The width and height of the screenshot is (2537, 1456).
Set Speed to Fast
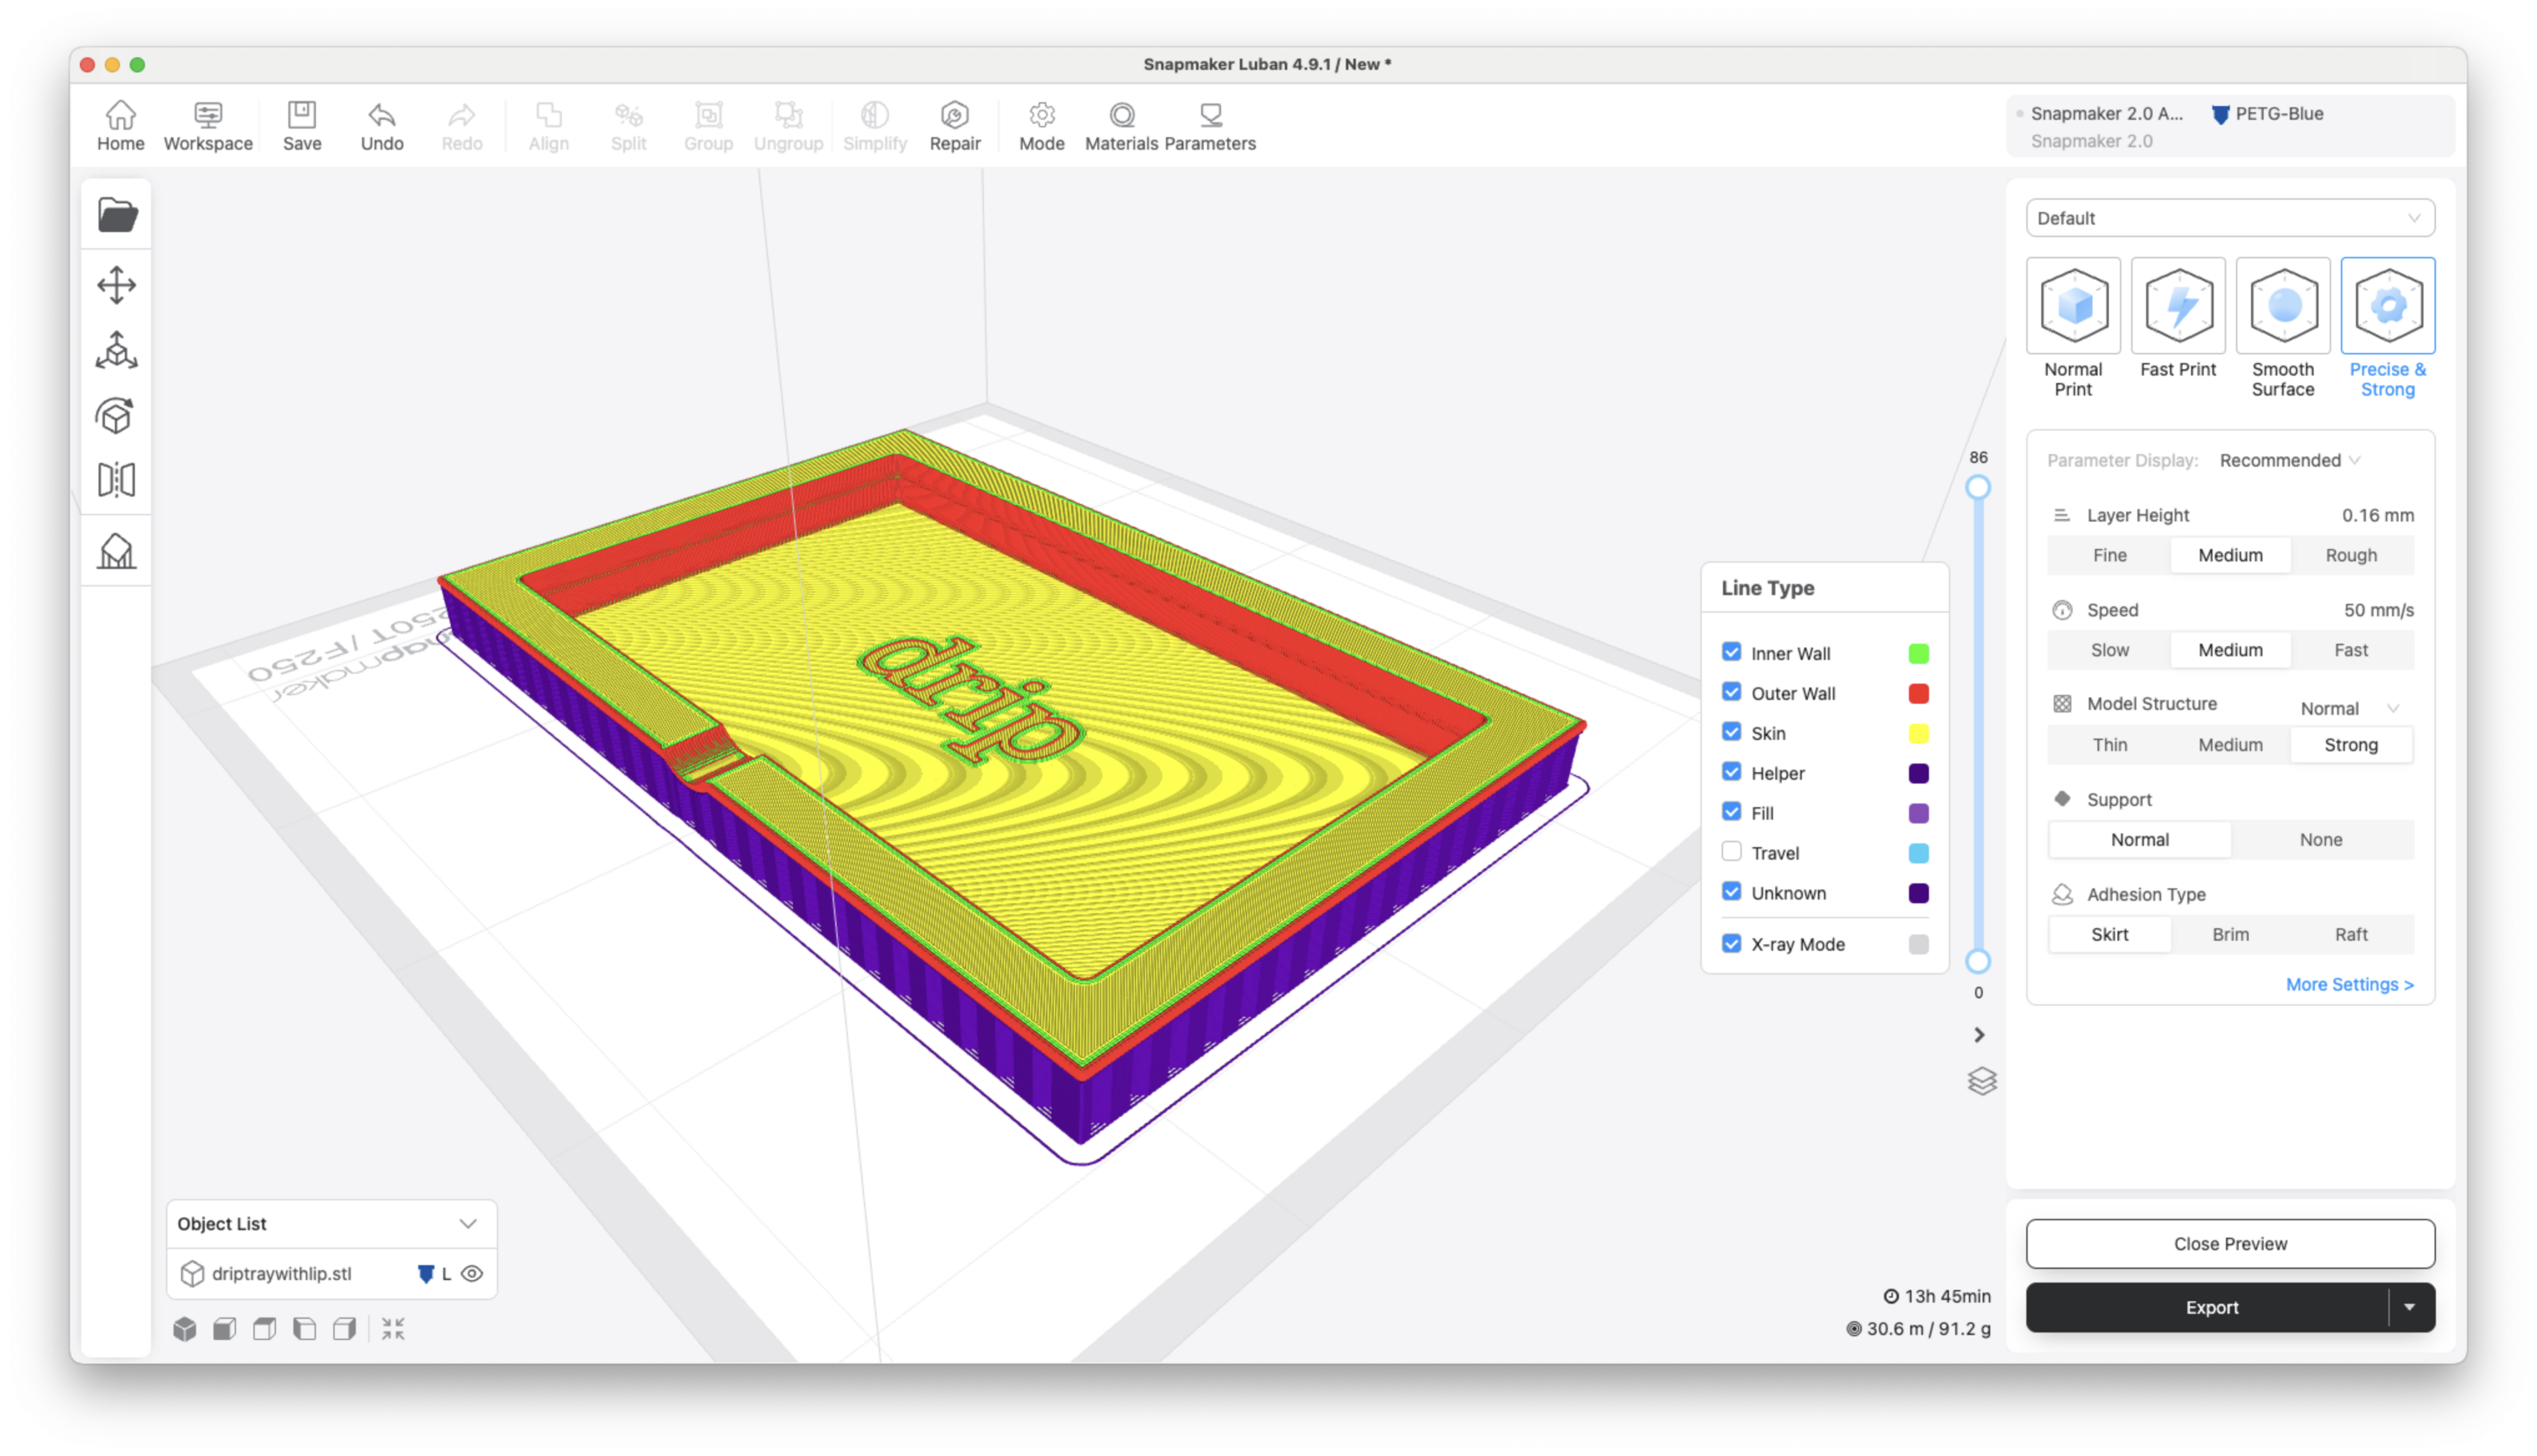[2351, 650]
